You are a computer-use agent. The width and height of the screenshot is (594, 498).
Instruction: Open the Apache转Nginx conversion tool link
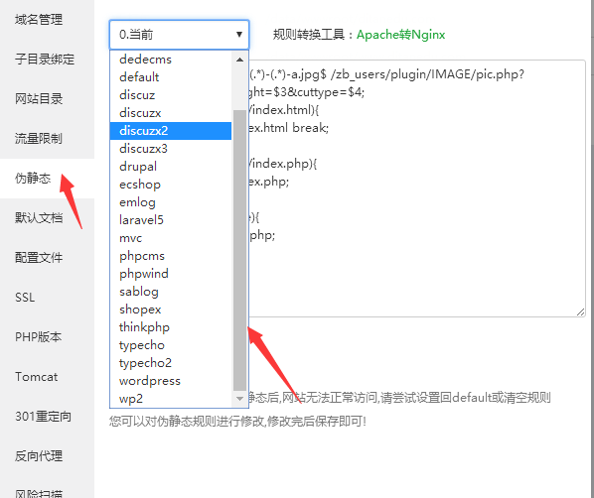point(400,35)
